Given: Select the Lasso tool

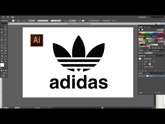Looking at the screenshot, I should pos(5,30).
